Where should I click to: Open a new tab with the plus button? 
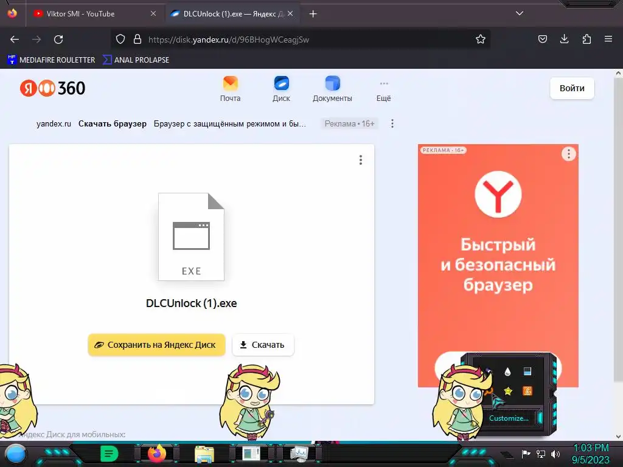pyautogui.click(x=313, y=14)
